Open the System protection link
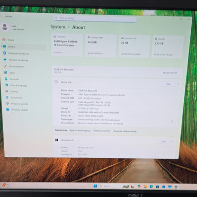Screen dimensions: 197x197 coord(102,131)
